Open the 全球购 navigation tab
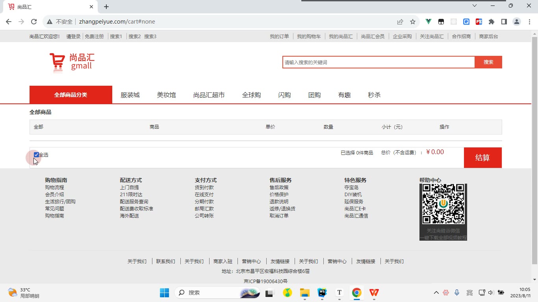The width and height of the screenshot is (538, 302). pyautogui.click(x=251, y=95)
